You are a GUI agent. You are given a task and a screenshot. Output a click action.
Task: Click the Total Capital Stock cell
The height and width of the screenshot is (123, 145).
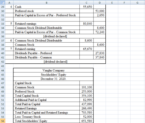click(x=47, y=96)
